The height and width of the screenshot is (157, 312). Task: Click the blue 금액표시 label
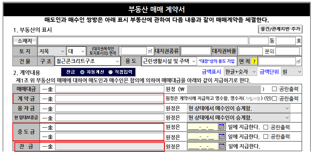pos(211,72)
